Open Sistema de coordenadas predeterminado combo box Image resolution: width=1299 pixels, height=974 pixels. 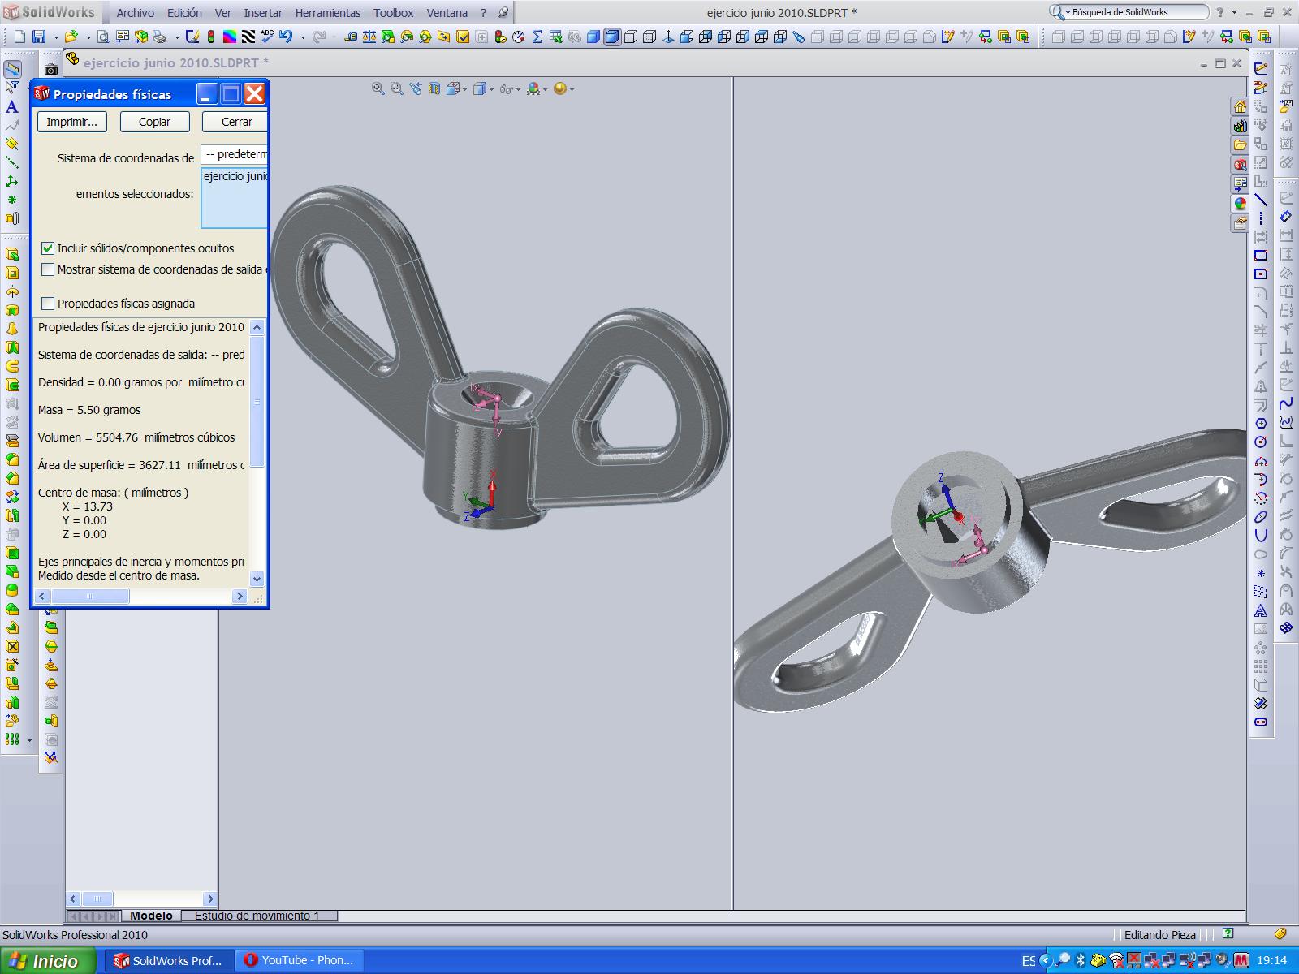coord(235,154)
